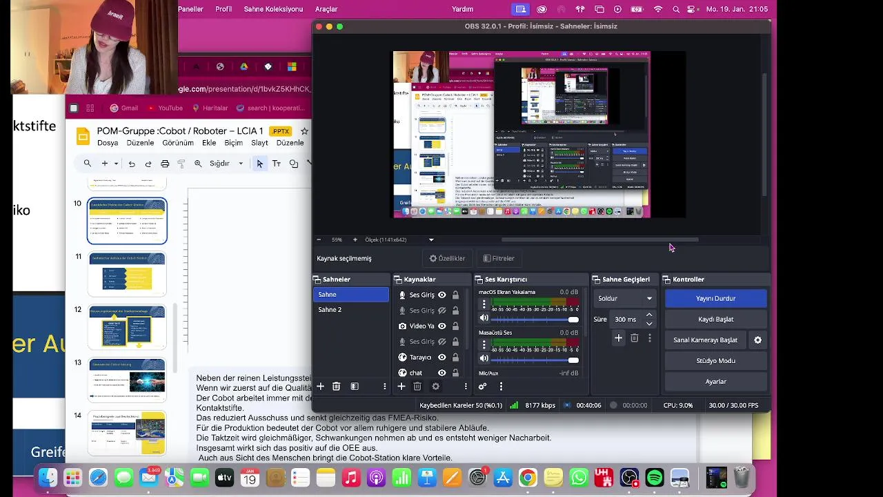Open the Araçlar menu
Screen dimensions: 883x497
(326, 9)
